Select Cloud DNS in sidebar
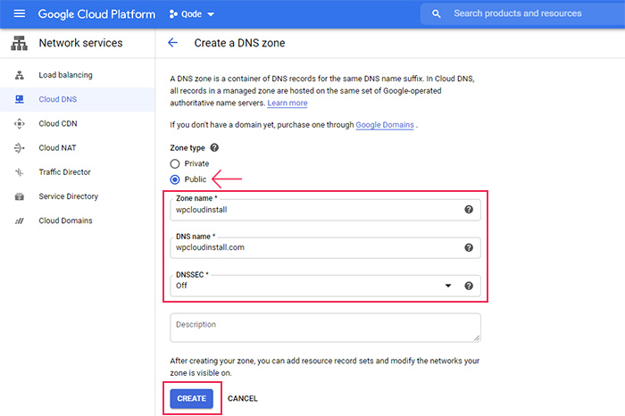The height and width of the screenshot is (416, 625). [x=78, y=99]
